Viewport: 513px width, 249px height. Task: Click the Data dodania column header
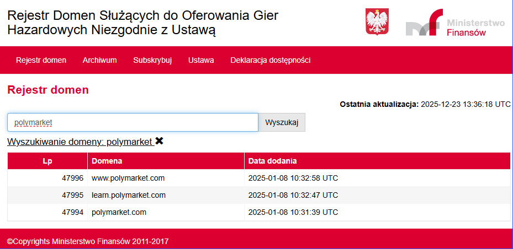377,161
